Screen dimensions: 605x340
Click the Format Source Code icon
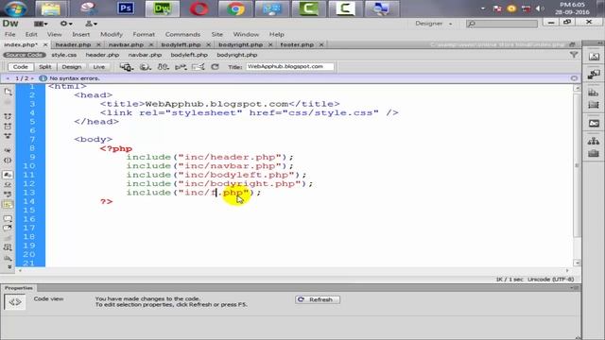(8, 258)
